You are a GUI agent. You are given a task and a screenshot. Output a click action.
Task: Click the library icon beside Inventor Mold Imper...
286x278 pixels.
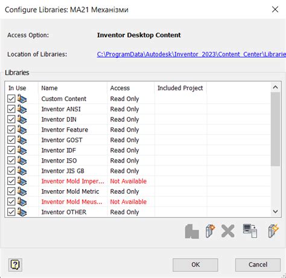coord(22,181)
